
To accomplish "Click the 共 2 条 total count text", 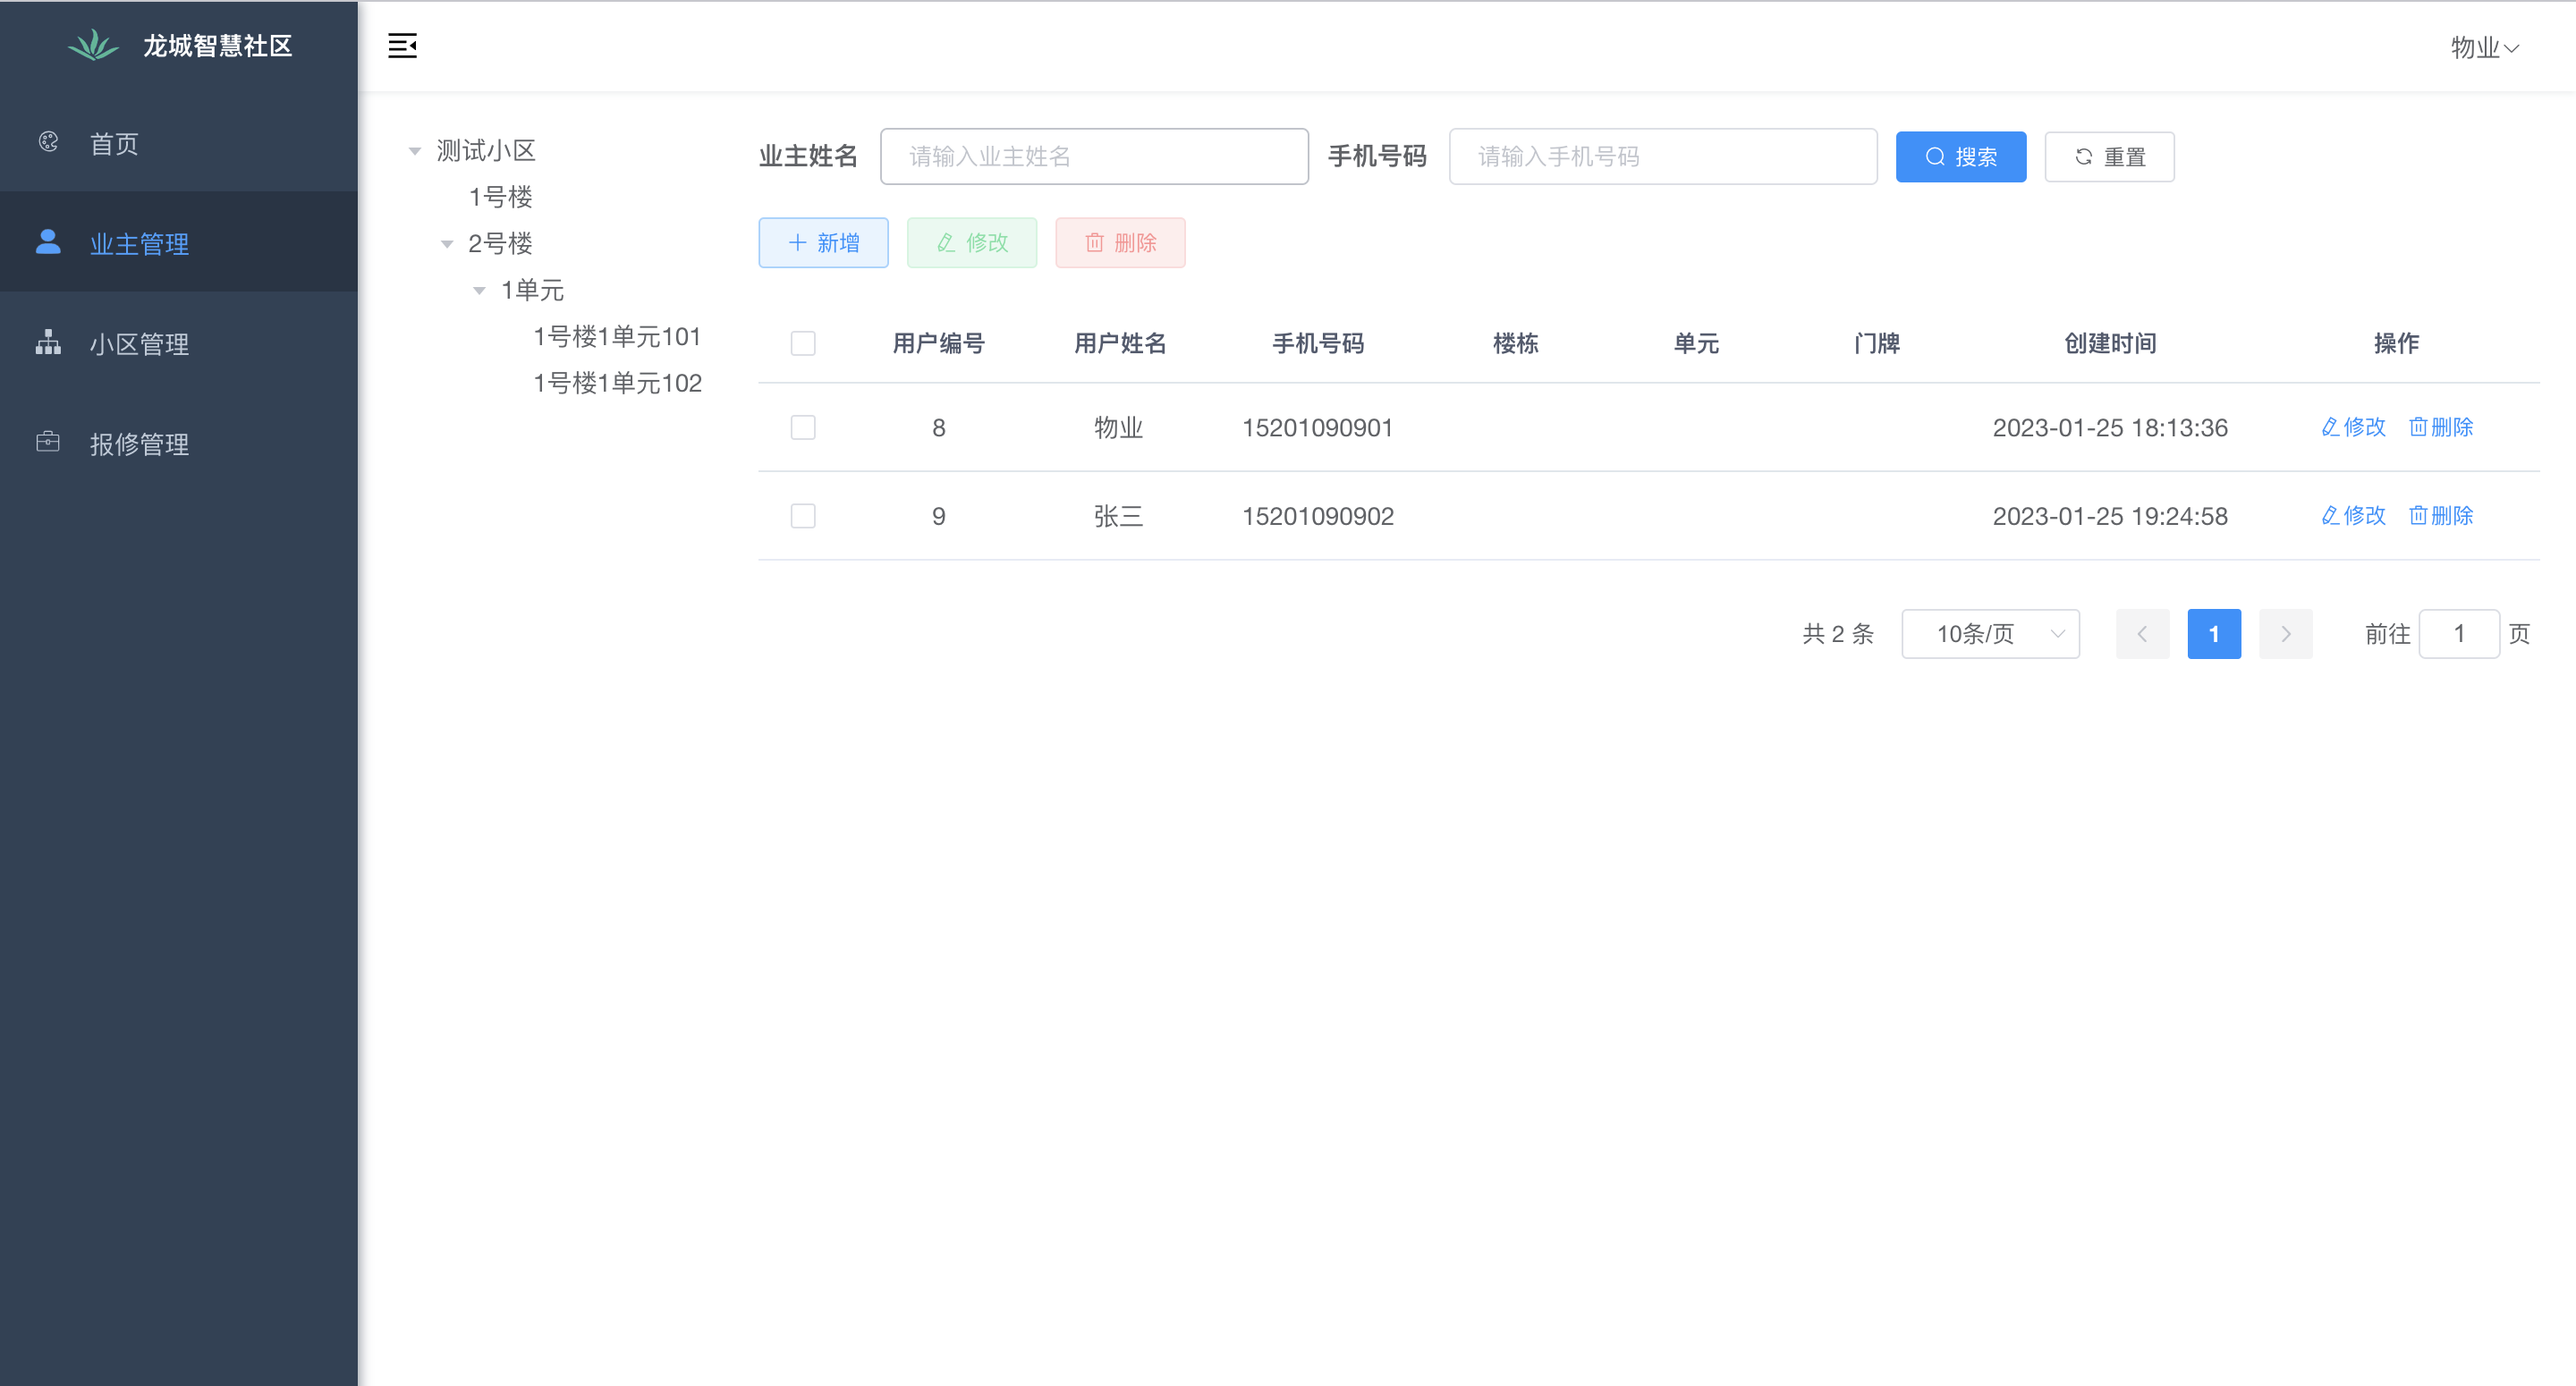I will [1838, 634].
